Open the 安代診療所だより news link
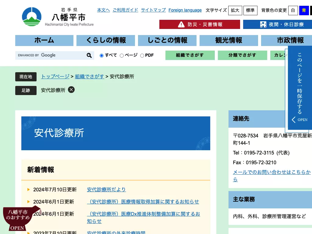312x234 pixels. click(106, 190)
